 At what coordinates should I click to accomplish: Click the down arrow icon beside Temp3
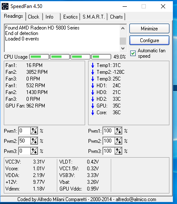pos(93,79)
